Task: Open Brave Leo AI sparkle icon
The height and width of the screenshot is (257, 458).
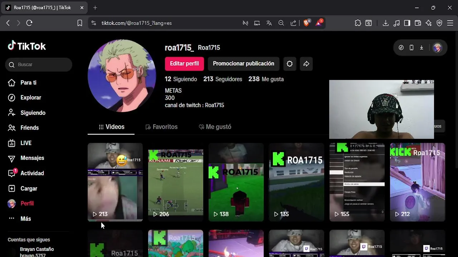Action: click(429, 23)
